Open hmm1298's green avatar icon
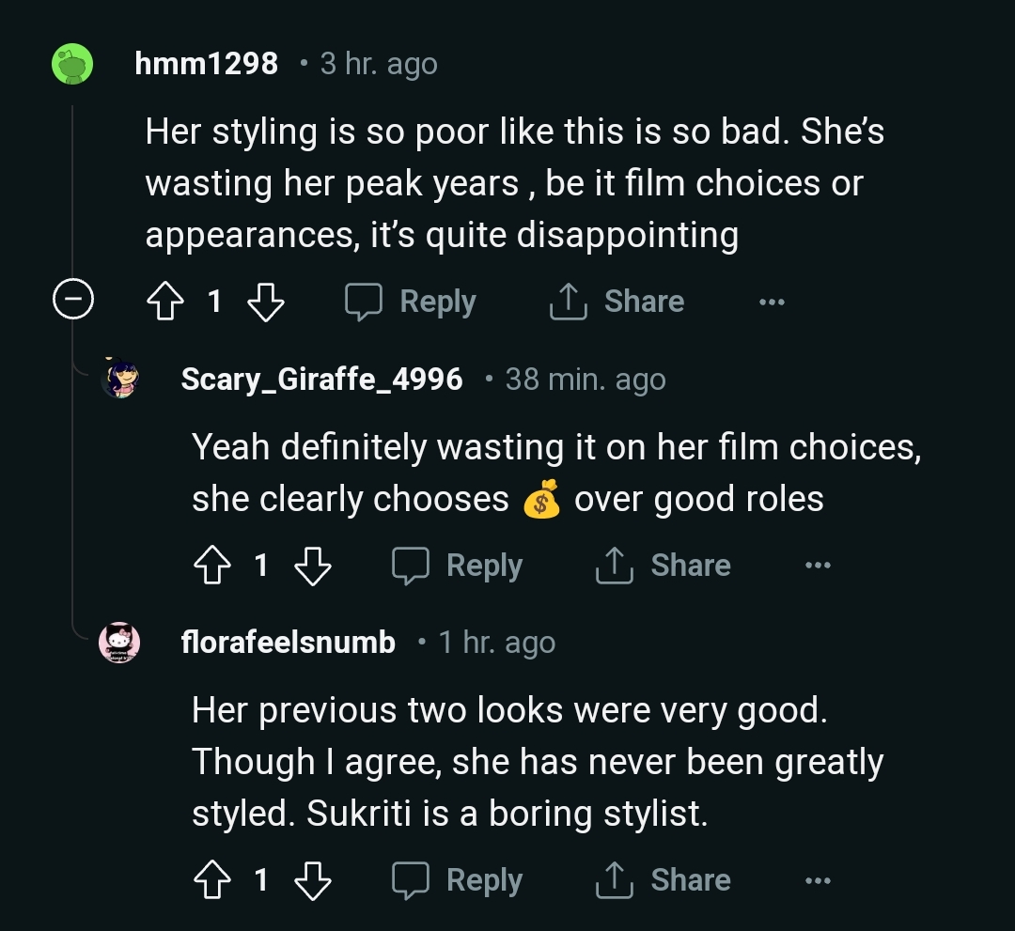This screenshot has height=931, width=1015. click(x=72, y=64)
